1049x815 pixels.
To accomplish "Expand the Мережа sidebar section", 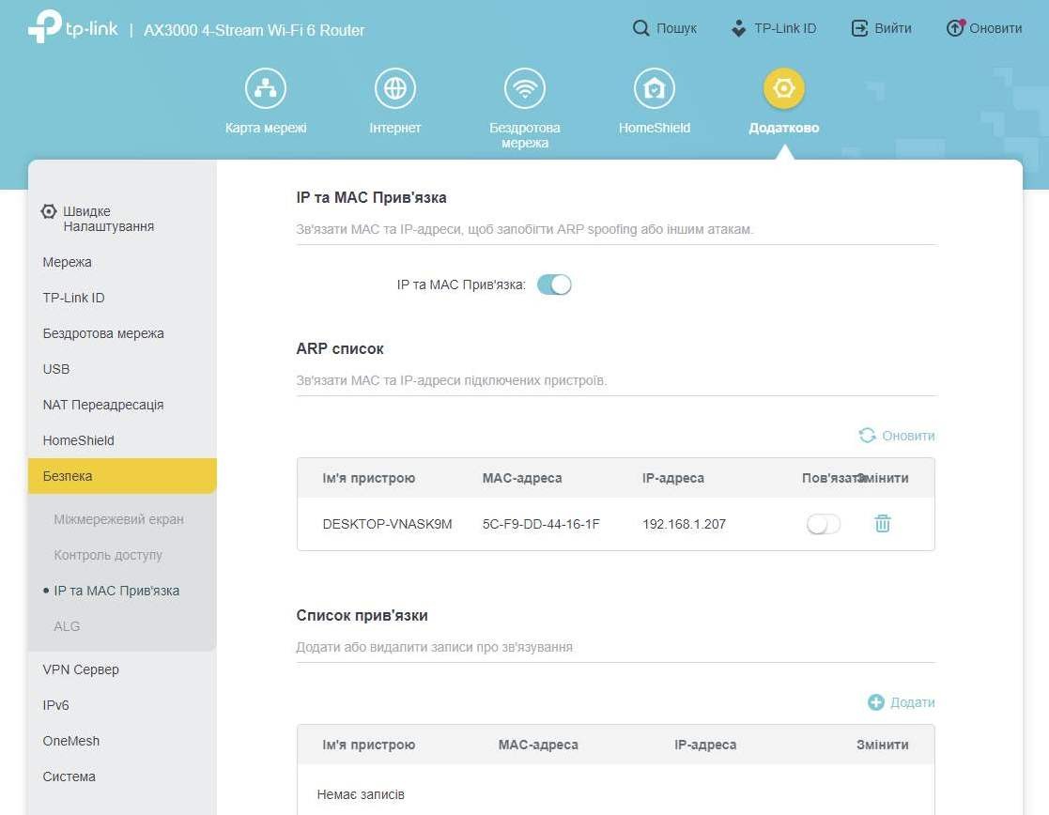I will tap(67, 262).
